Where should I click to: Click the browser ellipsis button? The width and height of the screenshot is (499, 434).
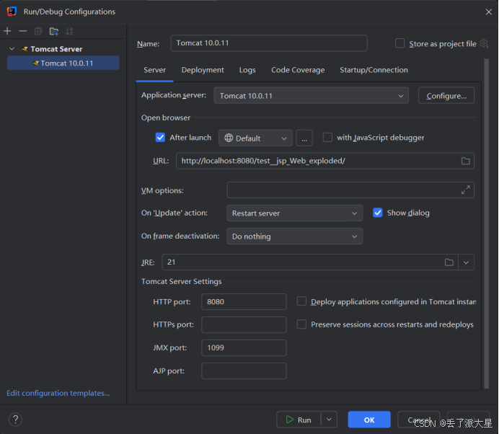pos(304,138)
